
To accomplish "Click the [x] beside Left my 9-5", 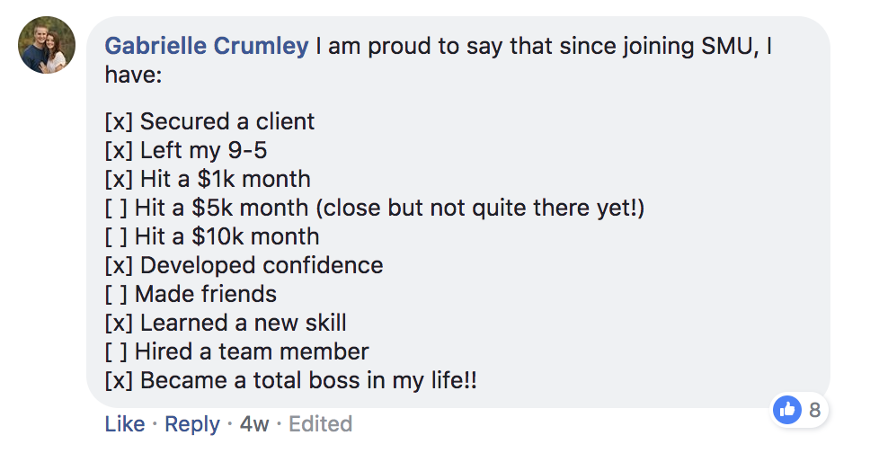I will [120, 150].
